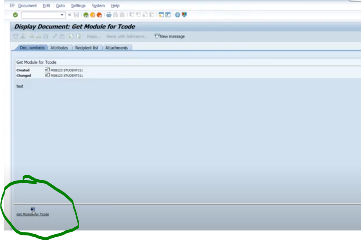Click the Save icon in the standard toolbar
Image resolution: width=361 pixels, height=240 pixels.
(76, 15)
